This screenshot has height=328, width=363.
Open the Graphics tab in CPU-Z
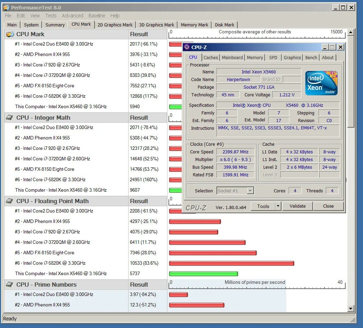(292, 57)
